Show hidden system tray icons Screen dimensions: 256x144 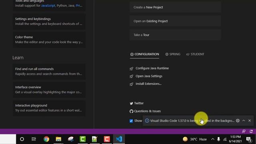tap(212, 139)
